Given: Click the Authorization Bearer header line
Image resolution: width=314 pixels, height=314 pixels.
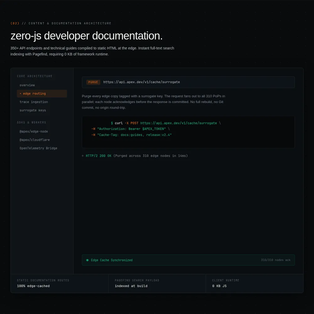Looking at the screenshot, I should coord(131,129).
